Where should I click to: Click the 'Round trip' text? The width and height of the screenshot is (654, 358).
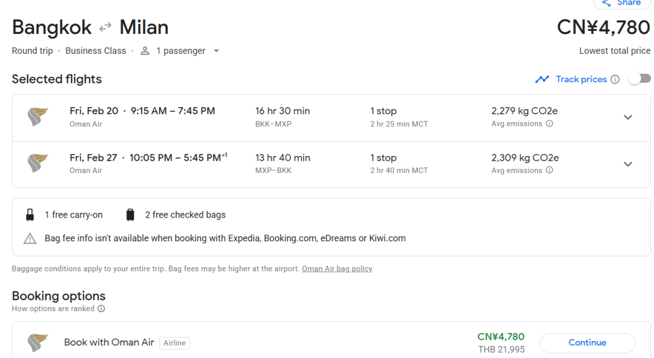point(32,51)
